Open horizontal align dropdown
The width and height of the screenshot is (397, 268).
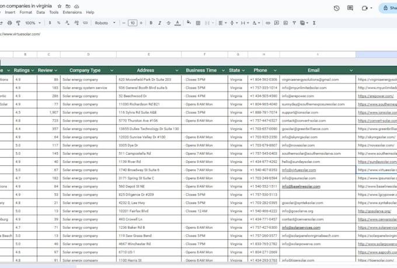click(x=222, y=23)
